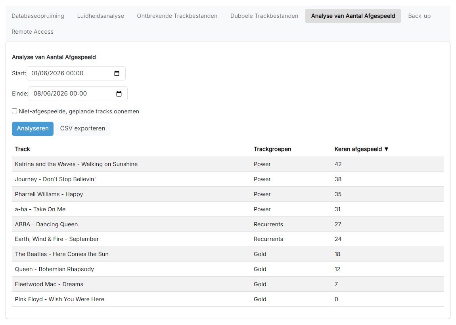Click the CSV exporteren button
This screenshot has height=325, width=456.
tap(82, 128)
